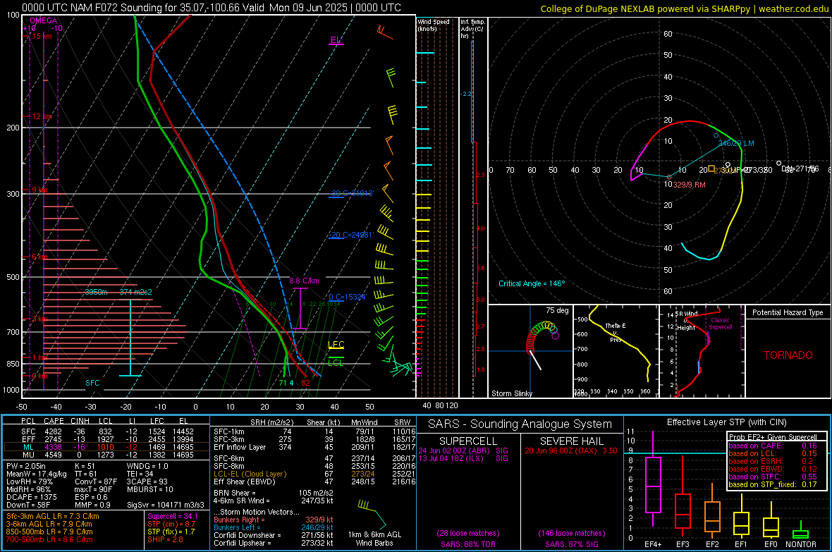Click the ConvT = 87F value

[x=96, y=482]
